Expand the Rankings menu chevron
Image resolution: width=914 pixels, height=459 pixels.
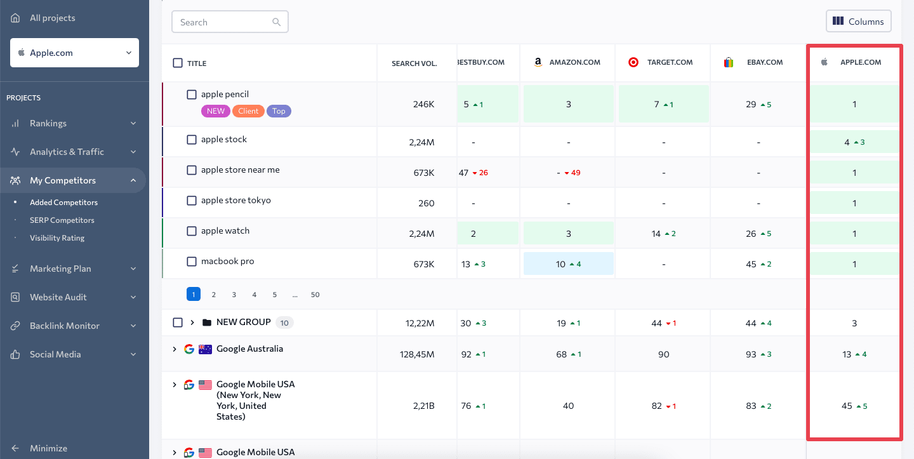coord(133,123)
